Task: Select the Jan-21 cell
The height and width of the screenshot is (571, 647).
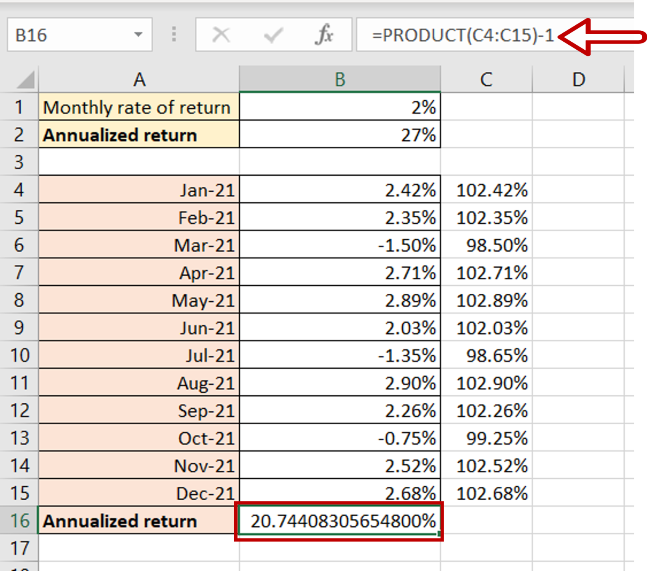Action: 139,190
